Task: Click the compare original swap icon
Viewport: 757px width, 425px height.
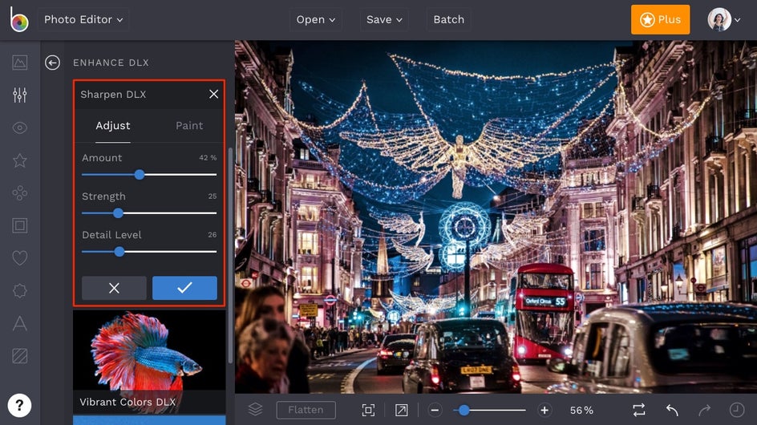Action: (638, 410)
